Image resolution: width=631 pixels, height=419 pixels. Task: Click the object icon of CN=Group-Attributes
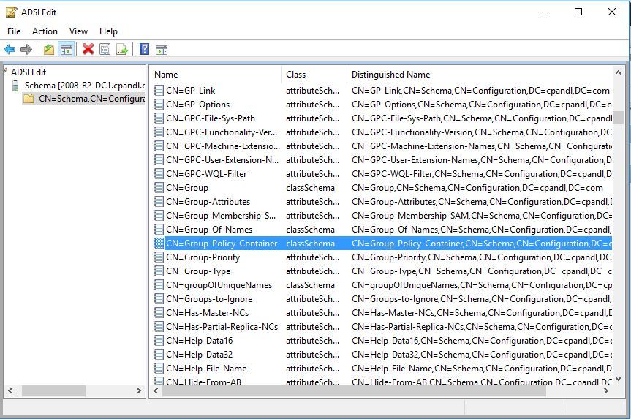159,202
